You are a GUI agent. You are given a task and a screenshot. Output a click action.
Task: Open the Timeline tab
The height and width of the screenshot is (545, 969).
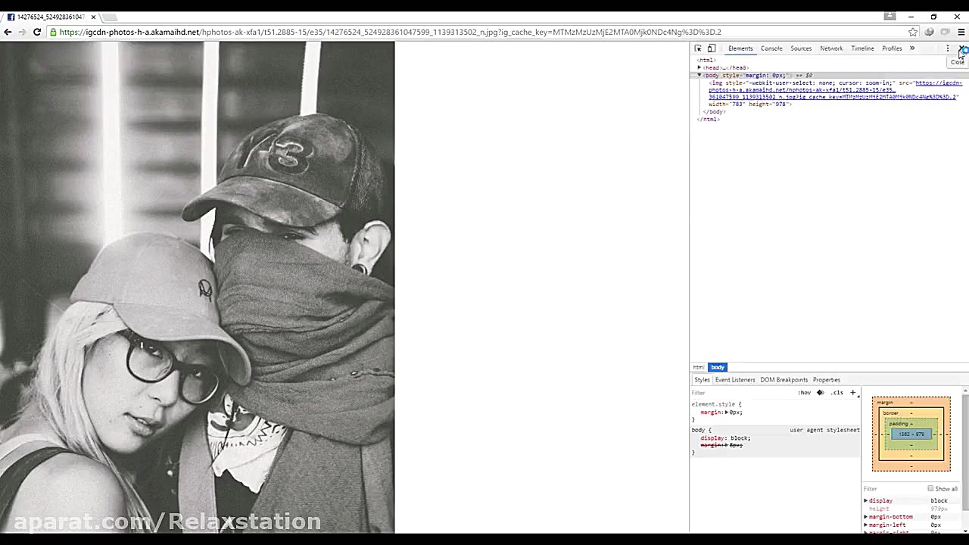tap(862, 48)
